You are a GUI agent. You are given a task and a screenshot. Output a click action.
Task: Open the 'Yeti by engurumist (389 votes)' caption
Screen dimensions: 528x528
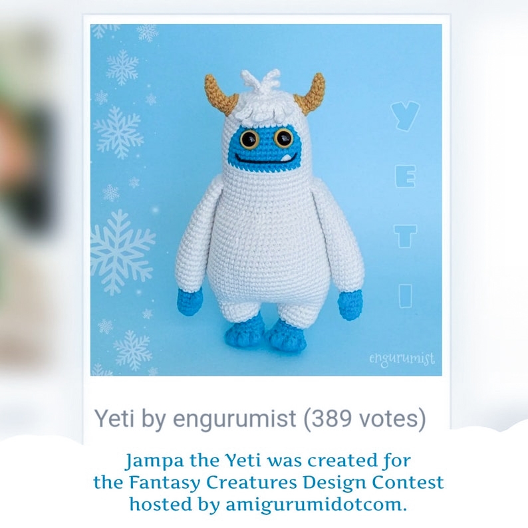pos(260,418)
